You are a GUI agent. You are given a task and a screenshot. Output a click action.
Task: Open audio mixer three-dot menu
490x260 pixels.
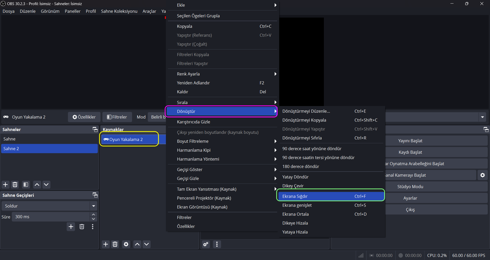(217, 244)
